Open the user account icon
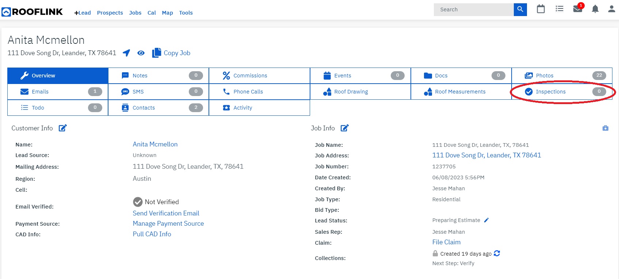The image size is (619, 279). [612, 9]
